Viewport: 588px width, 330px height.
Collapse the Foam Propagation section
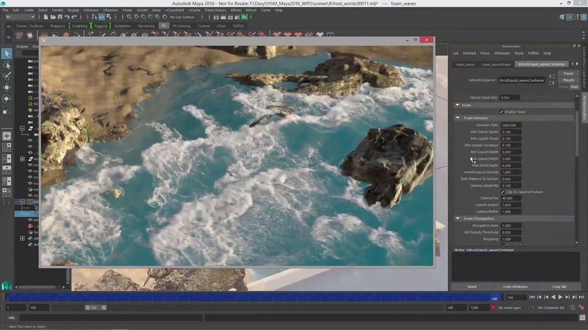(457, 218)
